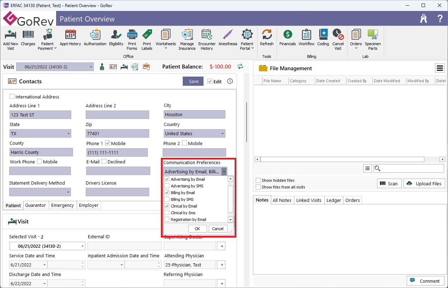448x288 pixels.
Task: Click the Address Line 1 field
Action: point(40,115)
